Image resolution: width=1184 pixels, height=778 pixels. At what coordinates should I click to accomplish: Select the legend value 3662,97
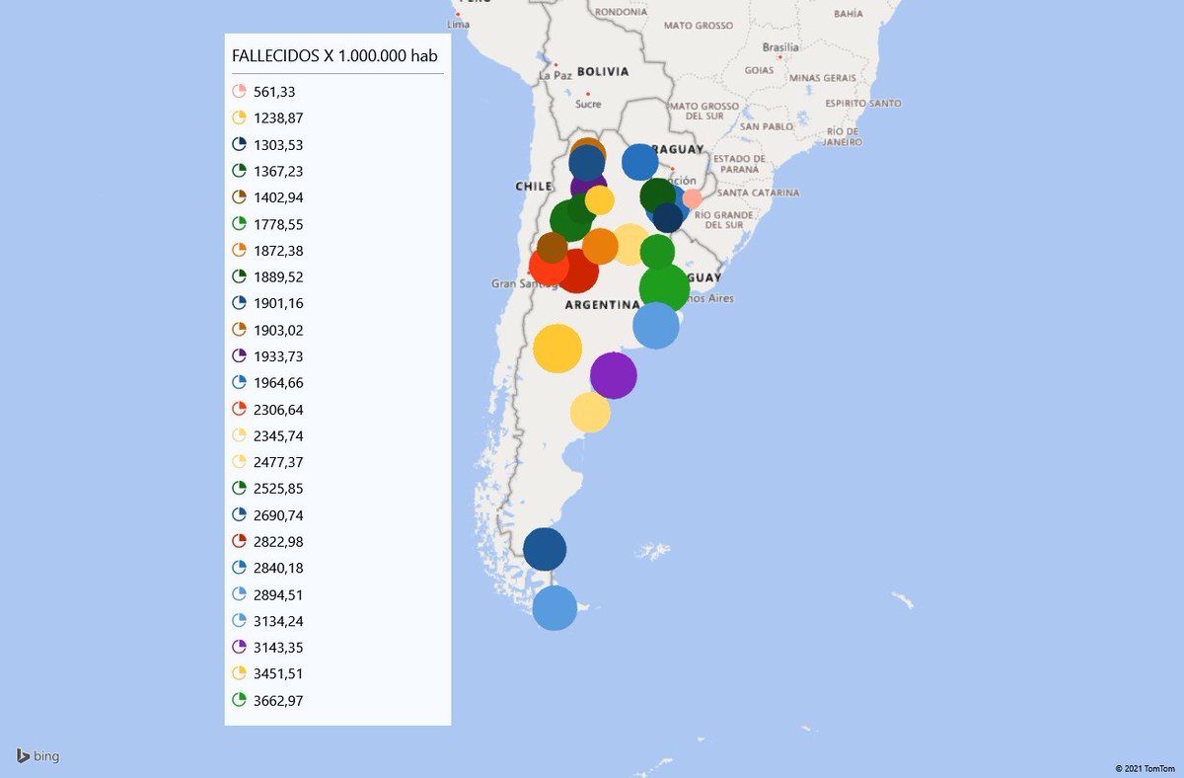[x=278, y=700]
